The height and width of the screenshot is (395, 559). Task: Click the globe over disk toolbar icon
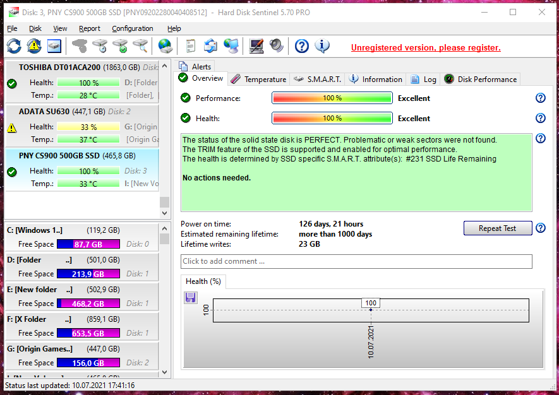[x=165, y=46]
